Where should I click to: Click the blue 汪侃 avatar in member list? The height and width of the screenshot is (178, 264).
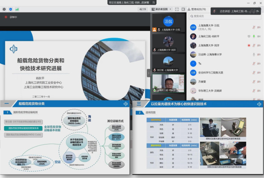(x=193, y=27)
